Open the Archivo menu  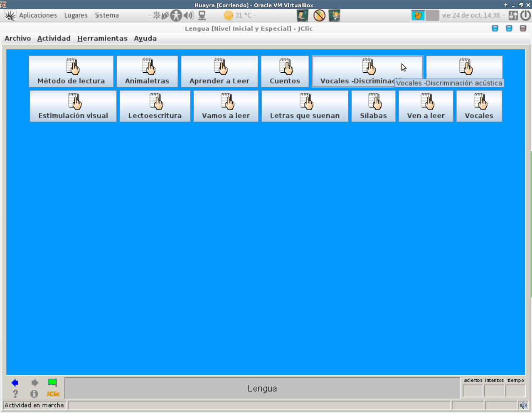(17, 38)
